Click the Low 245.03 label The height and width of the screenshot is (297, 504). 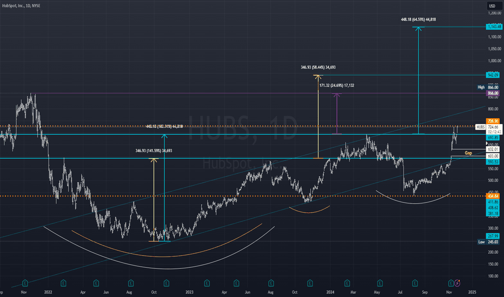pyautogui.click(x=488, y=242)
